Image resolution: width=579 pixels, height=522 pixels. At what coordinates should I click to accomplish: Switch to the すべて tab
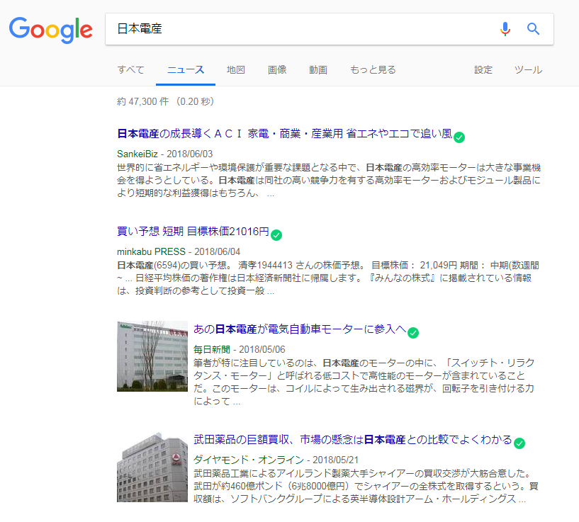(x=130, y=70)
